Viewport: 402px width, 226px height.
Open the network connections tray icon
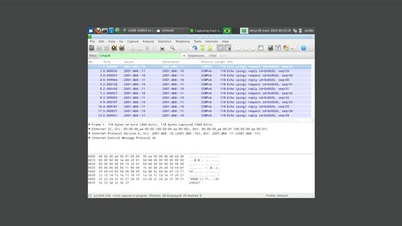tap(295, 31)
